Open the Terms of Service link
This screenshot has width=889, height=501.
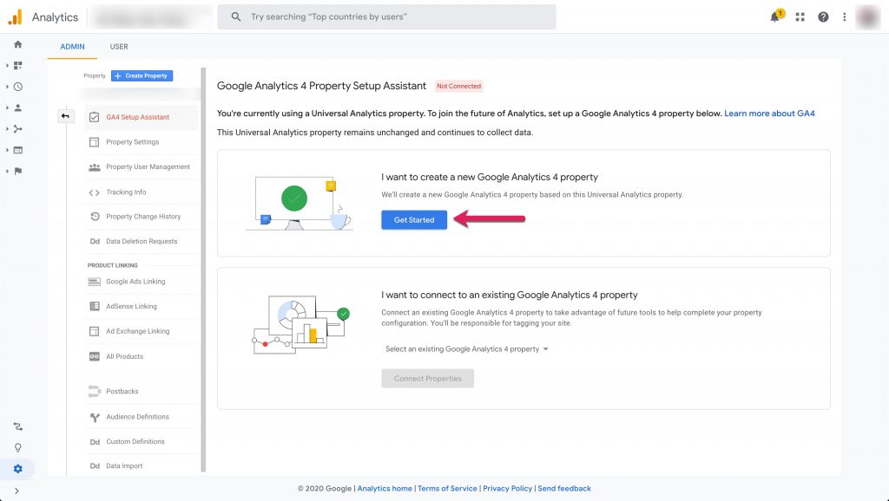[x=447, y=489]
